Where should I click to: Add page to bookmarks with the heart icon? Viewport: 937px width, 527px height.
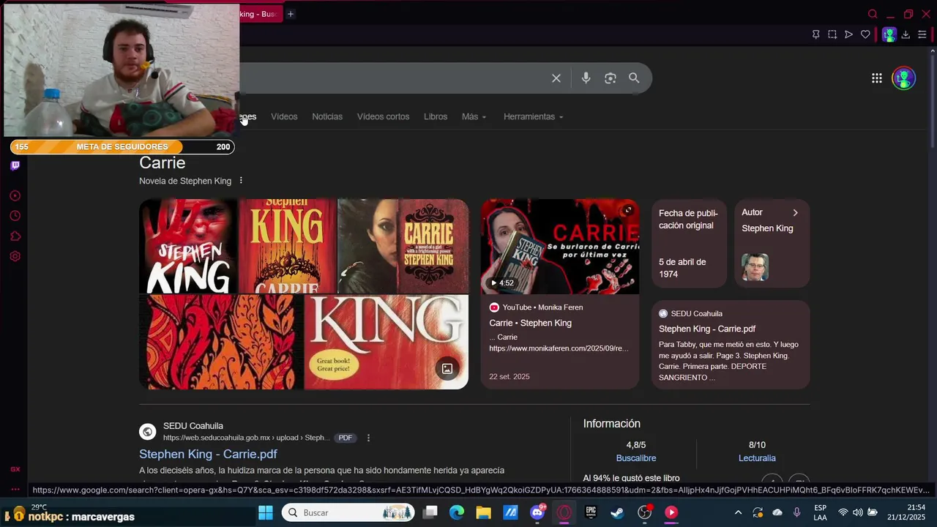pos(865,34)
